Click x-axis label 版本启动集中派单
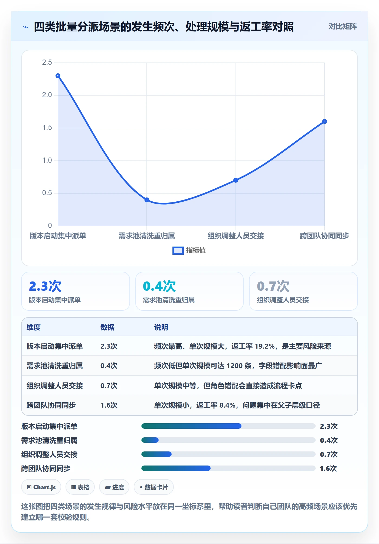379x544 pixels. pyautogui.click(x=58, y=236)
